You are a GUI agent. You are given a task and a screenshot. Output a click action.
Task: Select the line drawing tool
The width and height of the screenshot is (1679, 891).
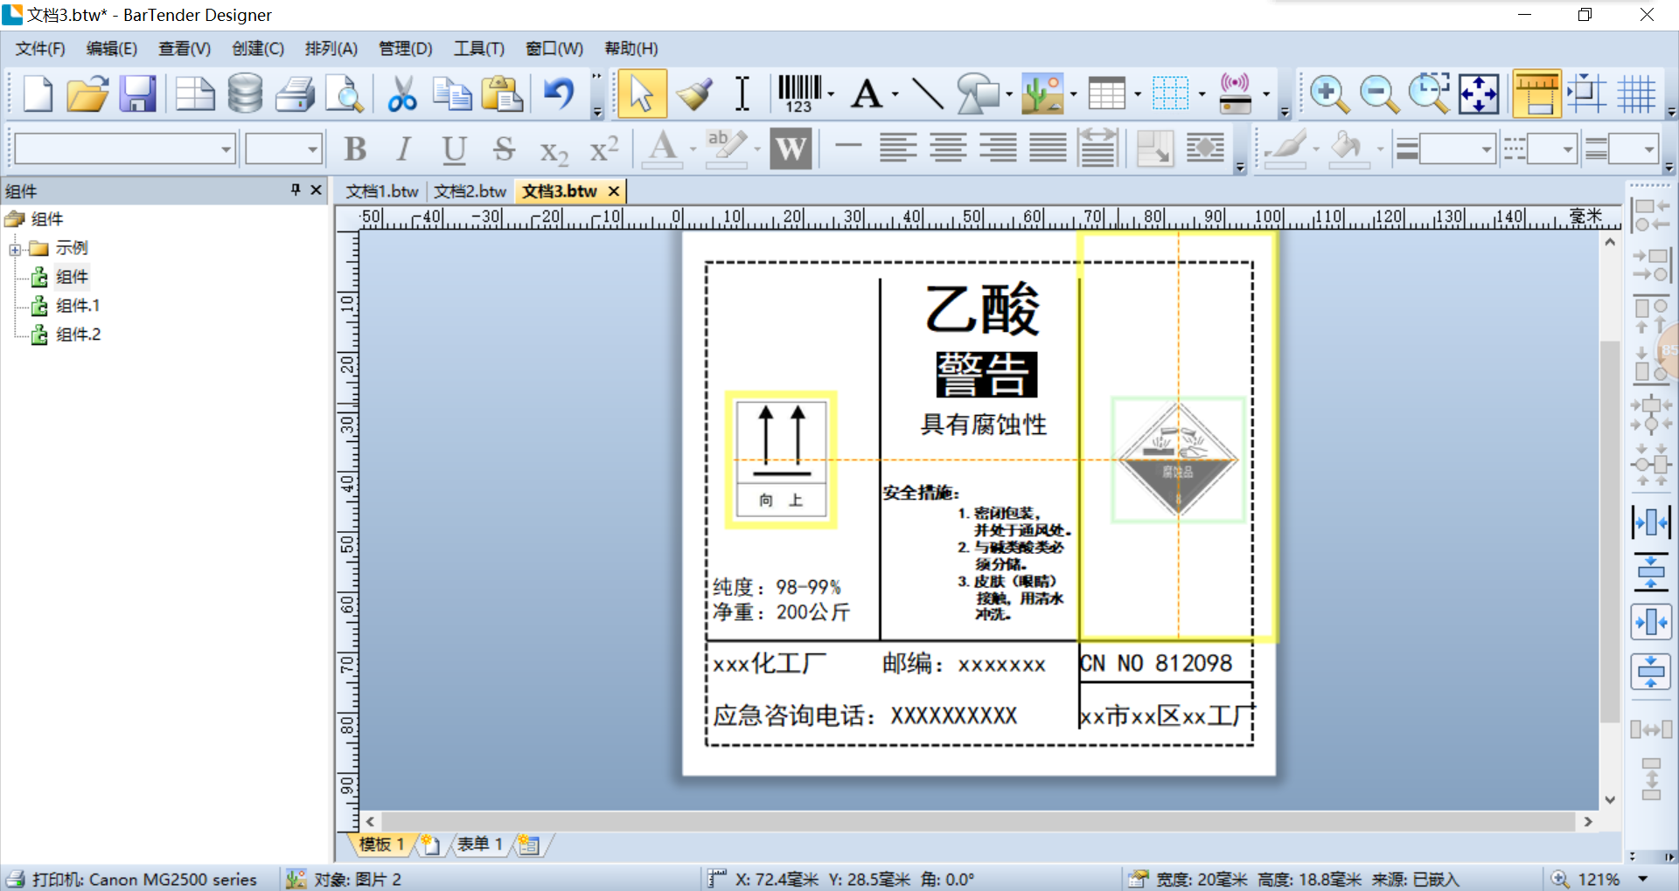[x=927, y=93]
